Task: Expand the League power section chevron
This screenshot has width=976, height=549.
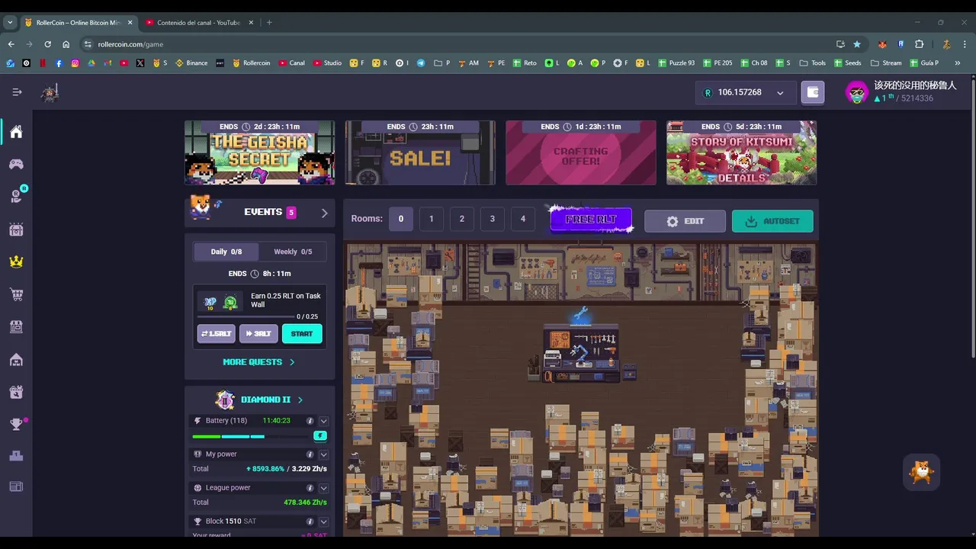Action: pos(324,488)
